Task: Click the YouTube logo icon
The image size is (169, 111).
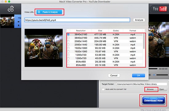Action: click(159, 9)
